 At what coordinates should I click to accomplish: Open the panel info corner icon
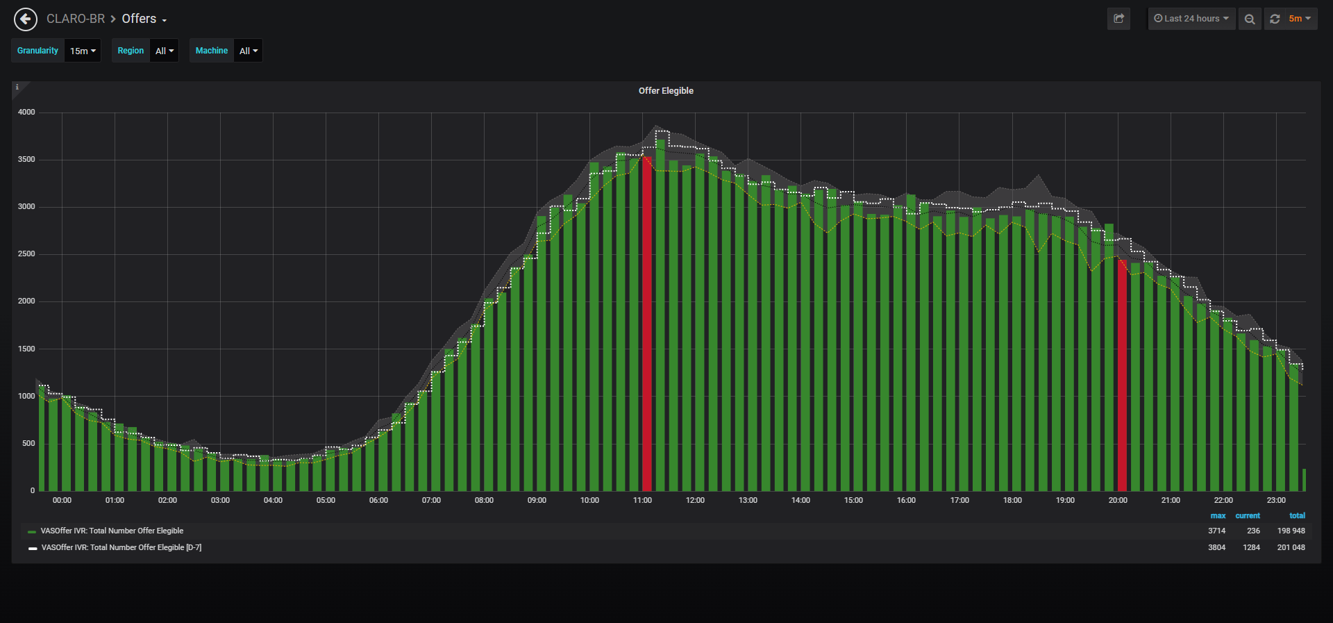(x=17, y=88)
